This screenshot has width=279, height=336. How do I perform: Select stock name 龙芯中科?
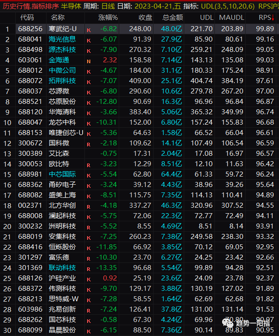pos(62,122)
